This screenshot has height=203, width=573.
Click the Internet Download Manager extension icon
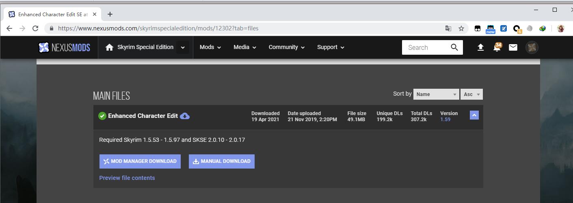click(543, 28)
